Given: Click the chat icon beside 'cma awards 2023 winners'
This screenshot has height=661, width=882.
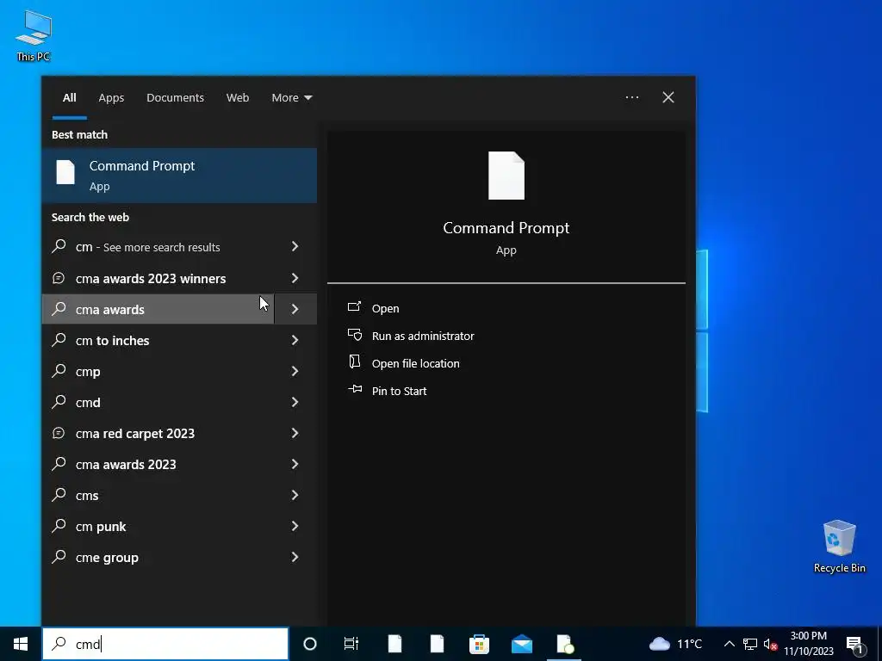Looking at the screenshot, I should [59, 278].
